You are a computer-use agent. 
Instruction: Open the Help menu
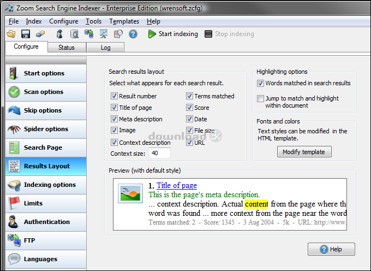coord(153,21)
